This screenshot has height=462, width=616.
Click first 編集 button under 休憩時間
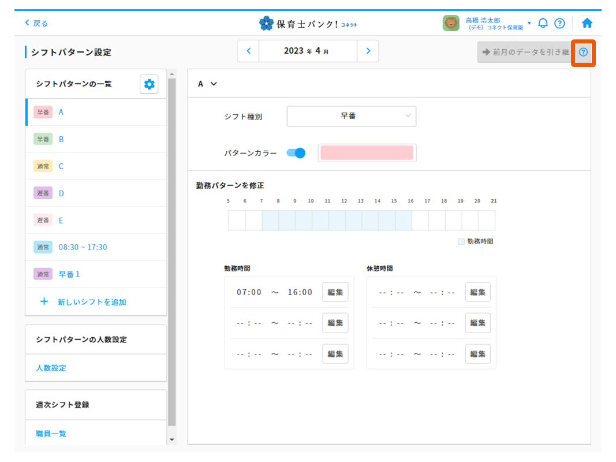pyautogui.click(x=477, y=292)
